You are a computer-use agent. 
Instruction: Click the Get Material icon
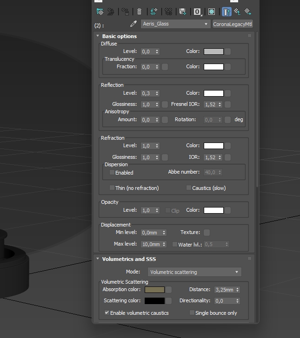point(100,12)
